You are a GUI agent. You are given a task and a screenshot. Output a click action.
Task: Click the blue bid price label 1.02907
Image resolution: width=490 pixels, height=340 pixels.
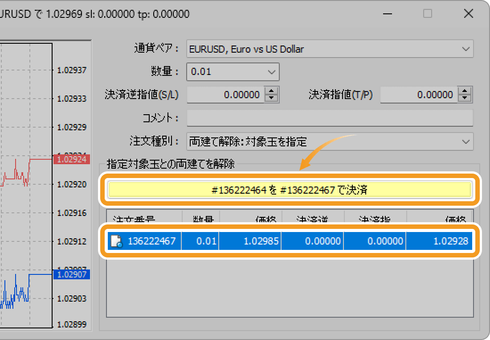[x=72, y=274]
